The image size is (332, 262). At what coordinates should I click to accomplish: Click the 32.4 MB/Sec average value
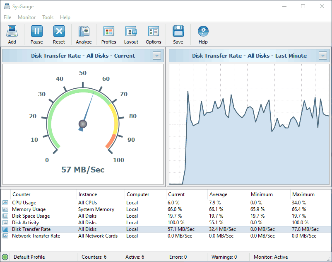coord(222,229)
